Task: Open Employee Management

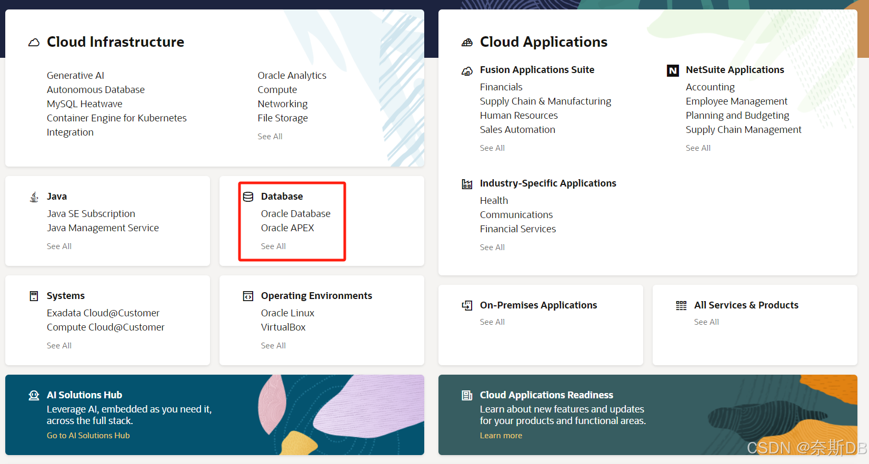Action: click(736, 101)
